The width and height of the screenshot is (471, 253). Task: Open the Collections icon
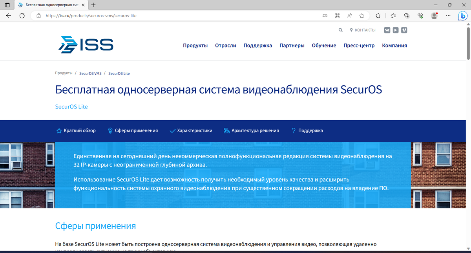(x=407, y=16)
